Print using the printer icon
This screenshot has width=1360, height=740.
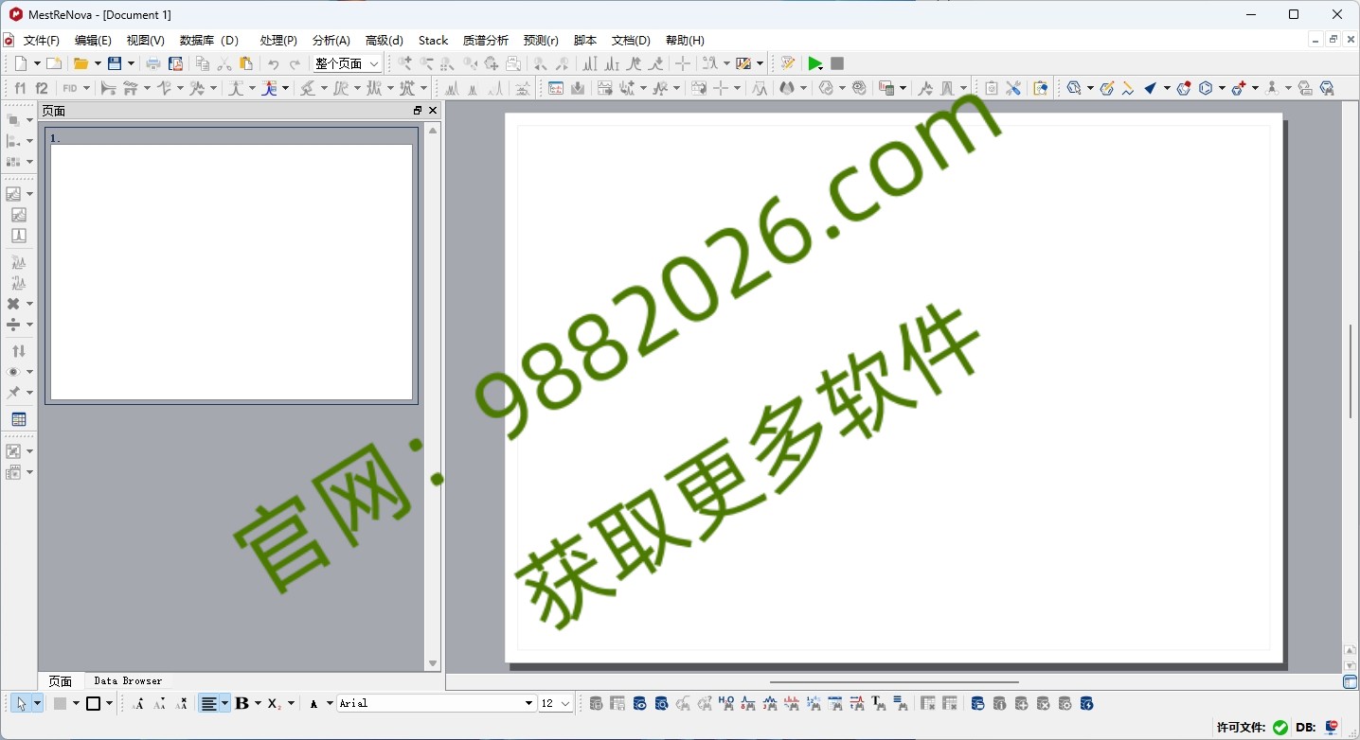coord(152,63)
